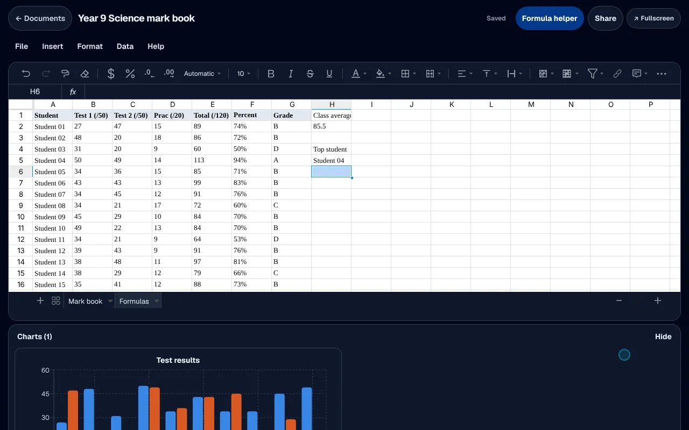This screenshot has height=430, width=689.
Task: Toggle underline formatting
Action: tap(329, 74)
